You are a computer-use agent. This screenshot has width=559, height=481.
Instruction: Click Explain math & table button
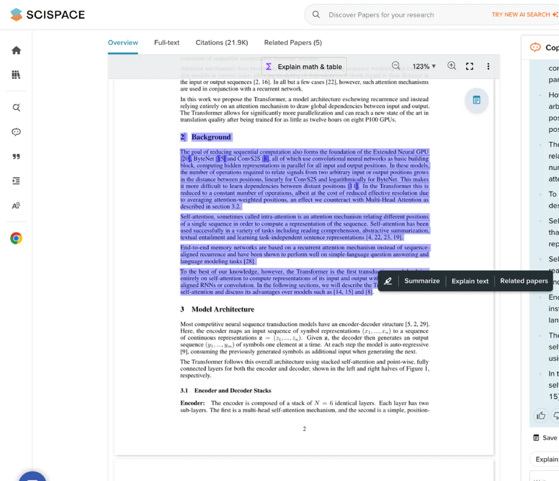click(x=304, y=67)
